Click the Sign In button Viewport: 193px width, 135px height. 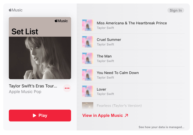click(x=176, y=10)
